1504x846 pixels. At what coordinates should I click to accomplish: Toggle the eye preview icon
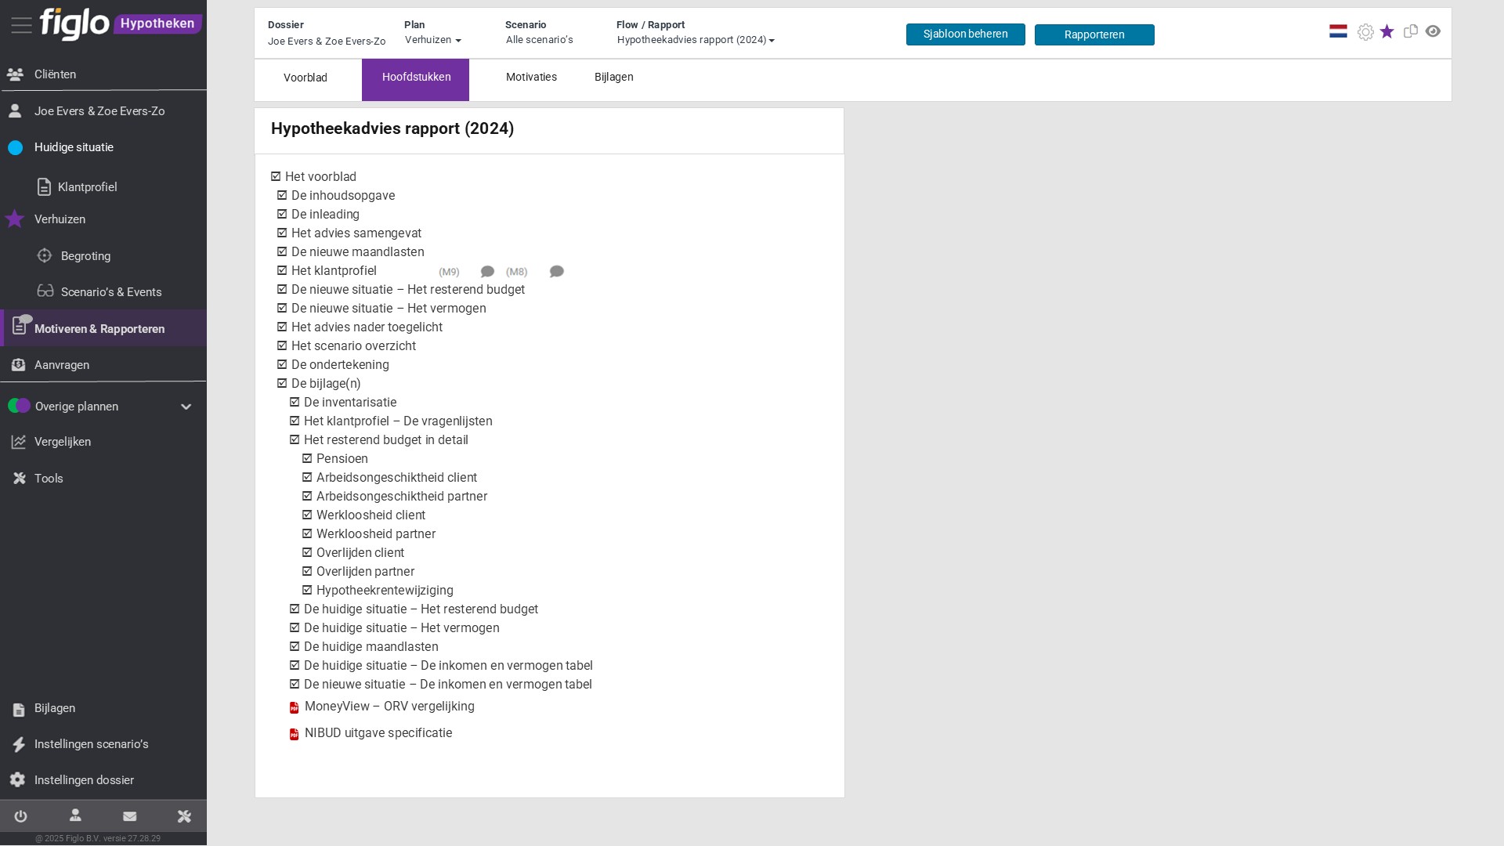tap(1433, 31)
